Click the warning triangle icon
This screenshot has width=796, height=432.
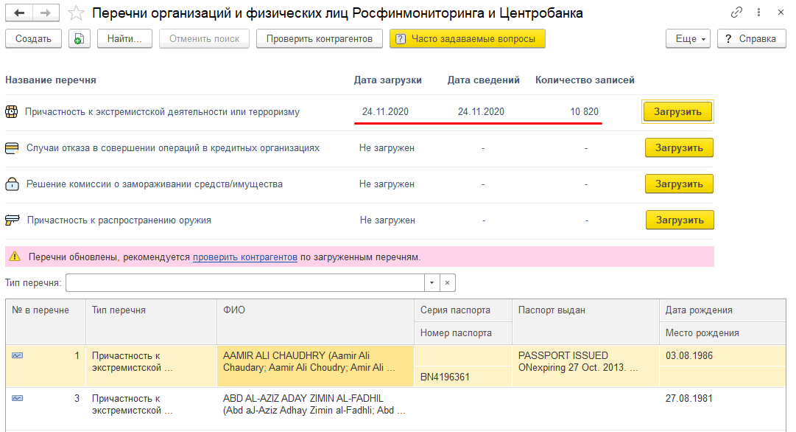click(15, 257)
